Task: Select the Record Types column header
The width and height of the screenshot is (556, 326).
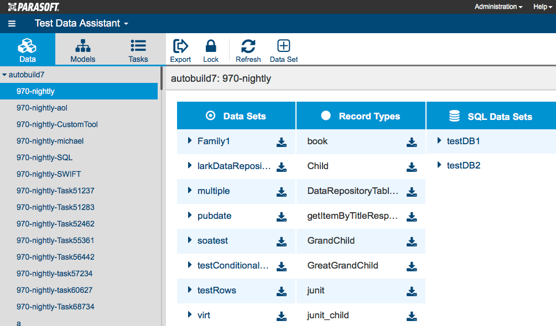Action: [361, 115]
